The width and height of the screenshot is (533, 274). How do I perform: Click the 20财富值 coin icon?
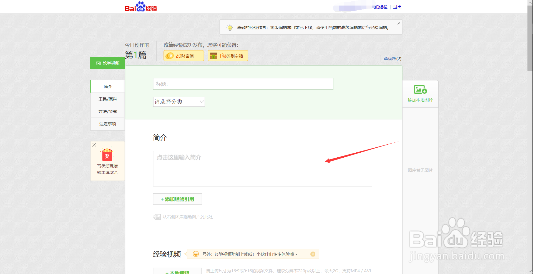(x=170, y=56)
